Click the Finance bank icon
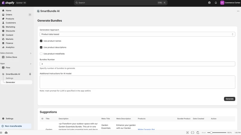Image resolution: width=241 pixels, height=135 pixels. (x=3, y=43)
